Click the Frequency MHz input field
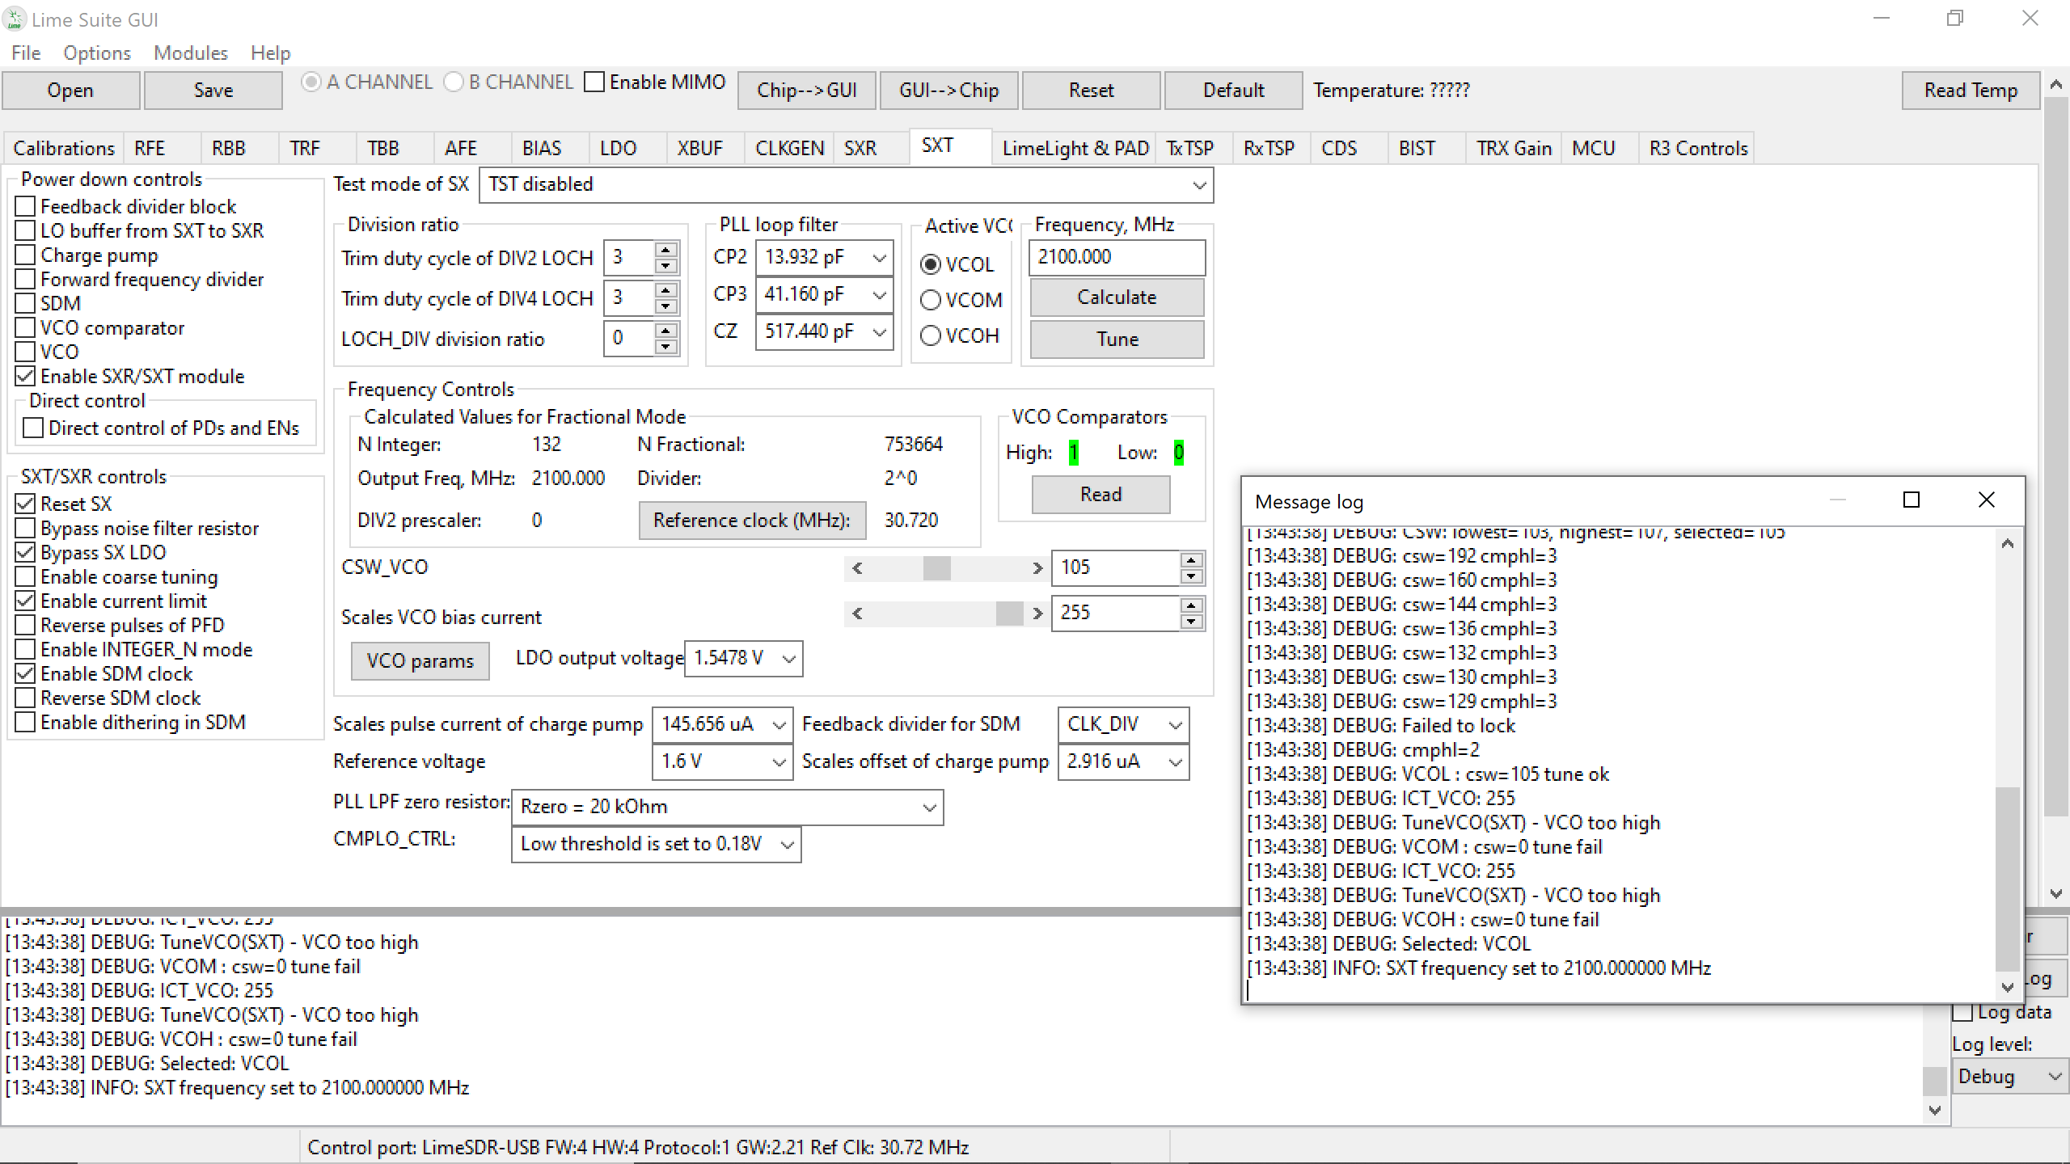 (1116, 257)
